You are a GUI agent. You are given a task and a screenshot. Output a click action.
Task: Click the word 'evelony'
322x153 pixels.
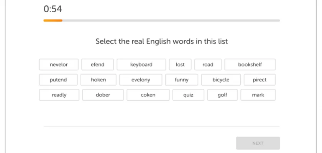click(x=141, y=80)
